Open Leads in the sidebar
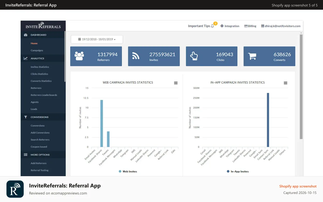 tap(34, 109)
